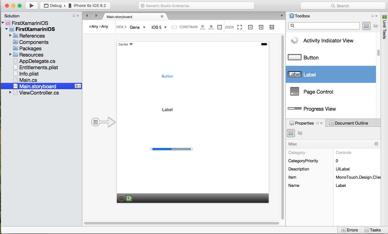Select Label item in Toolbox
The image size is (388, 234).
(x=331, y=75)
